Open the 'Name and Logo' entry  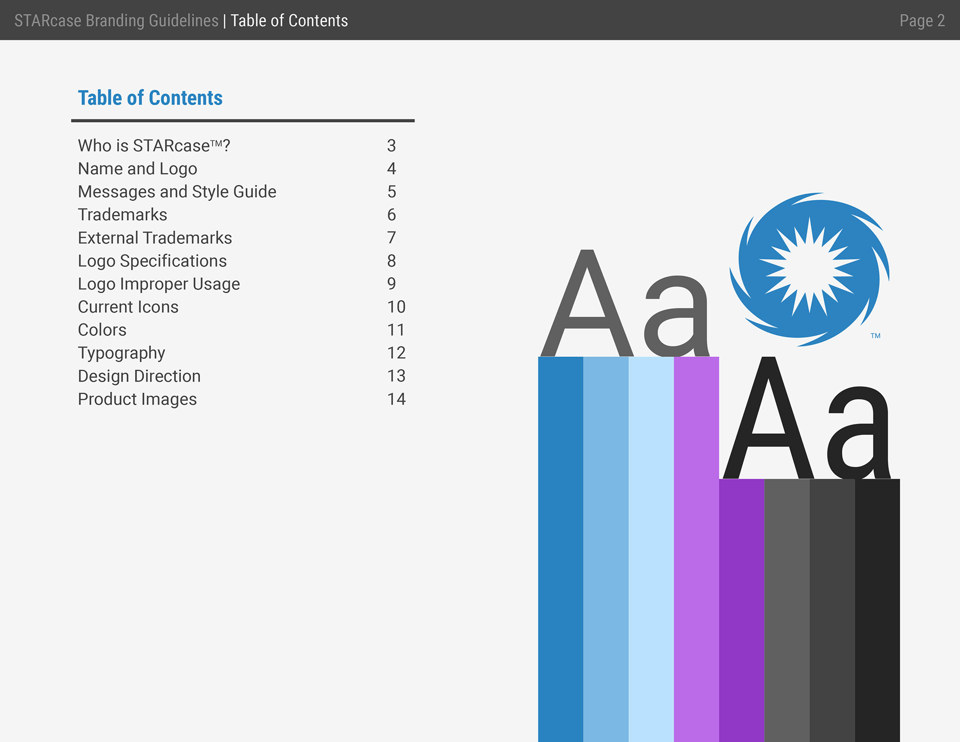point(137,168)
